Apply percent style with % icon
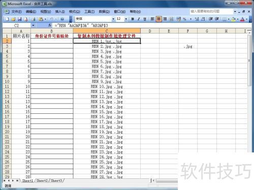This screenshot has height=190, width=254. [x=184, y=19]
